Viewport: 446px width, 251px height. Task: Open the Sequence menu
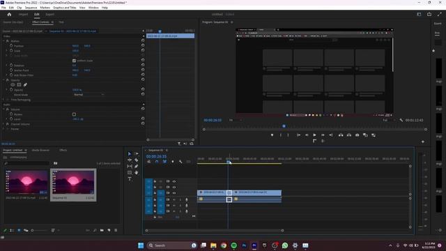(x=31, y=8)
